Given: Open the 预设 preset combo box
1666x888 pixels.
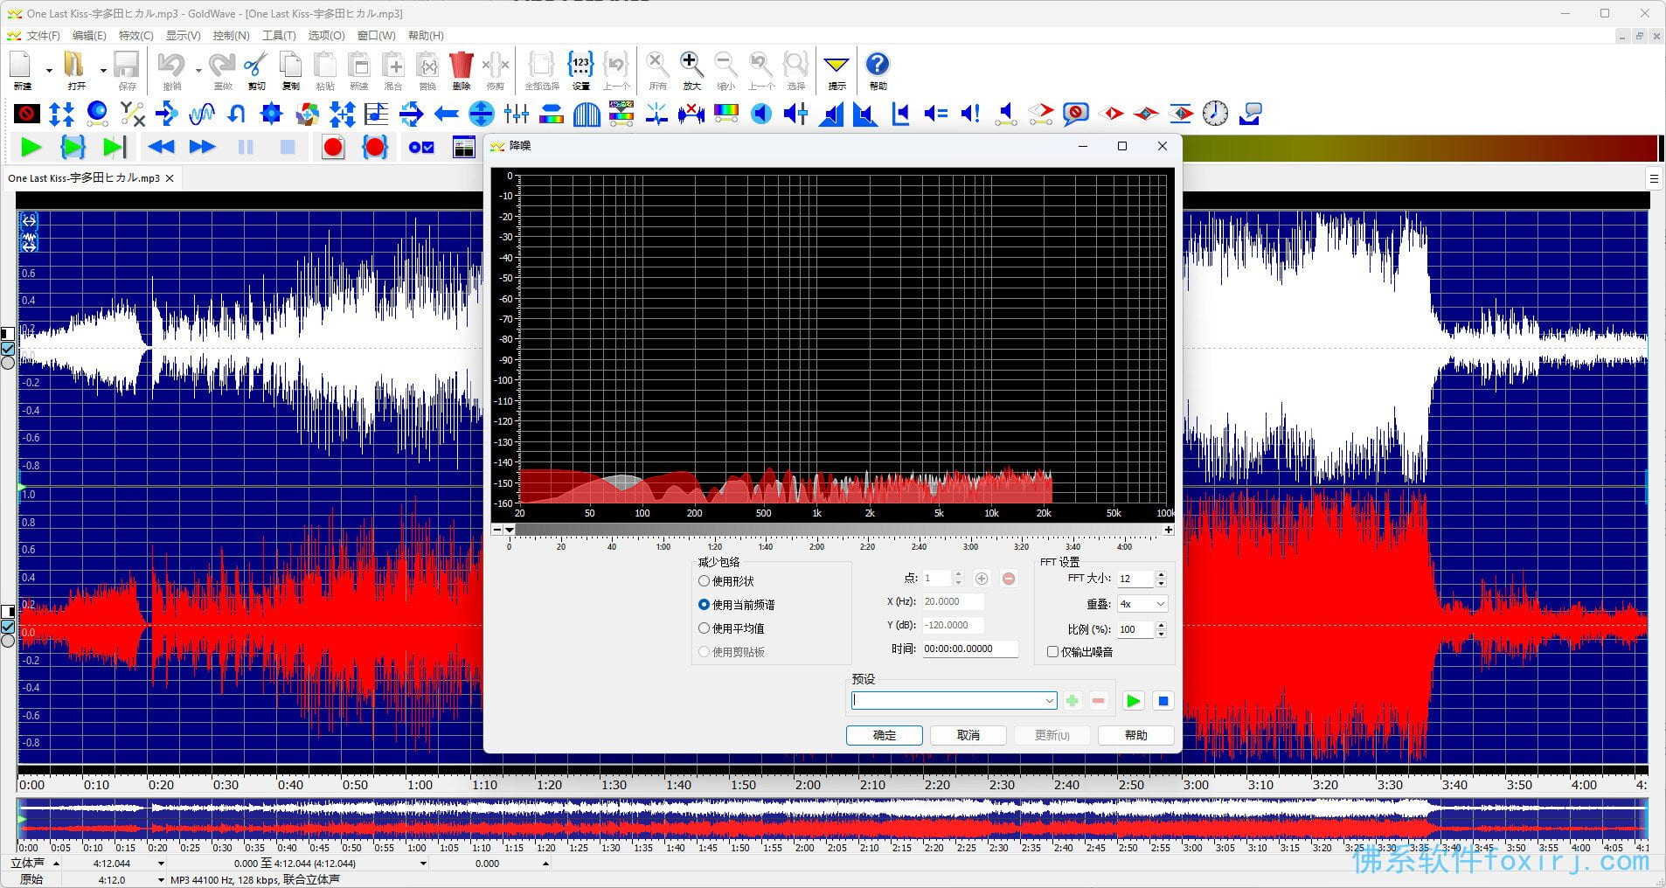Looking at the screenshot, I should (954, 701).
